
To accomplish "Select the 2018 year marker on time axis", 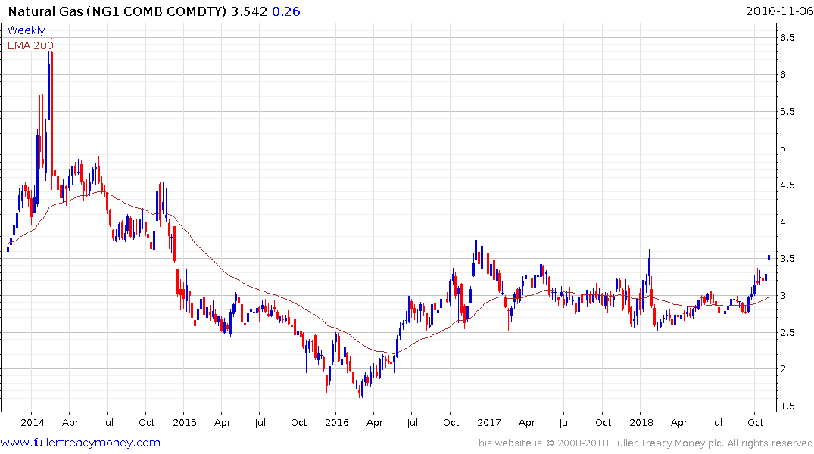I will pyautogui.click(x=641, y=422).
